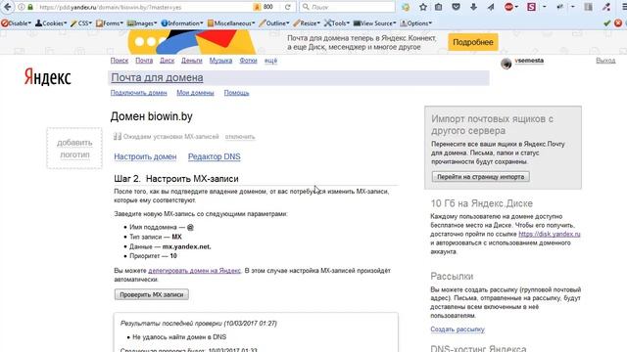
Task: Click the orange icon beside 800 in address bar
Action: click(x=257, y=7)
